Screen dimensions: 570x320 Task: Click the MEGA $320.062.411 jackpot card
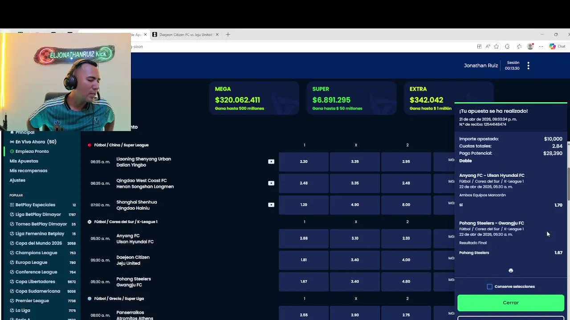coord(254,98)
